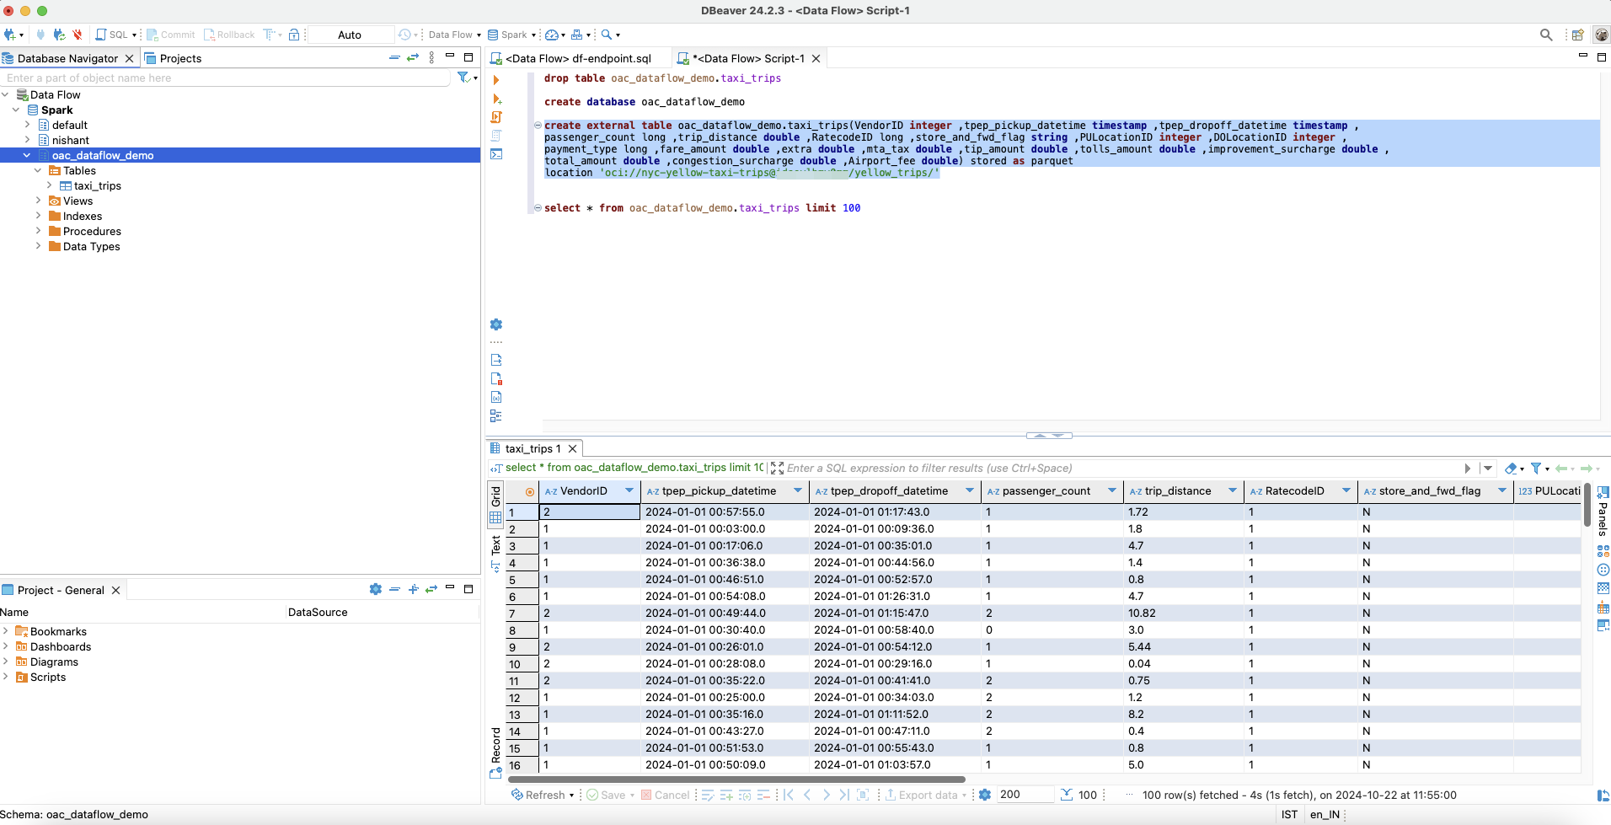Screen dimensions: 1611x825
Task: Switch to the df-endpoint.sql editor tab
Action: (577, 58)
